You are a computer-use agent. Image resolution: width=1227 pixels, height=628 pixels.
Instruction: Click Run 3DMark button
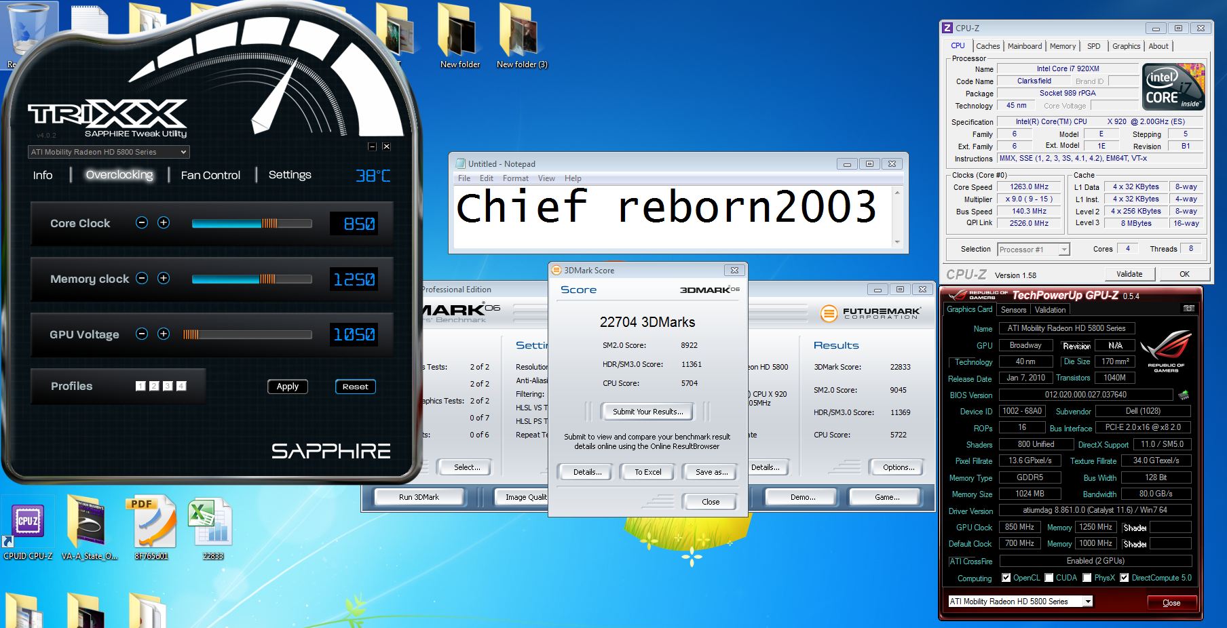[419, 497]
